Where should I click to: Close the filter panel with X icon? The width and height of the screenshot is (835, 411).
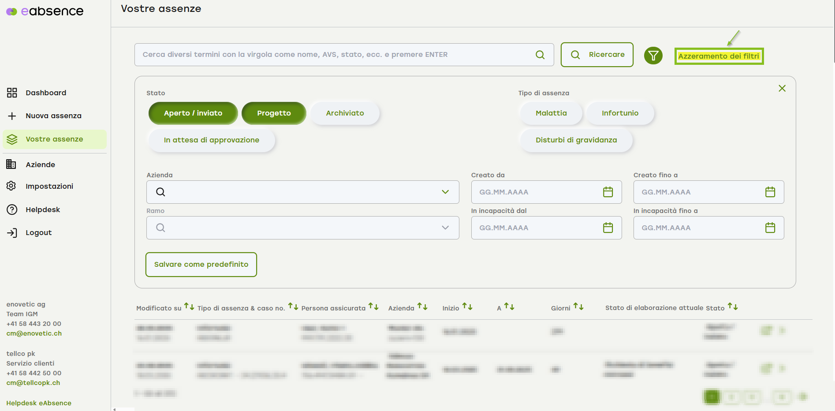pos(782,88)
